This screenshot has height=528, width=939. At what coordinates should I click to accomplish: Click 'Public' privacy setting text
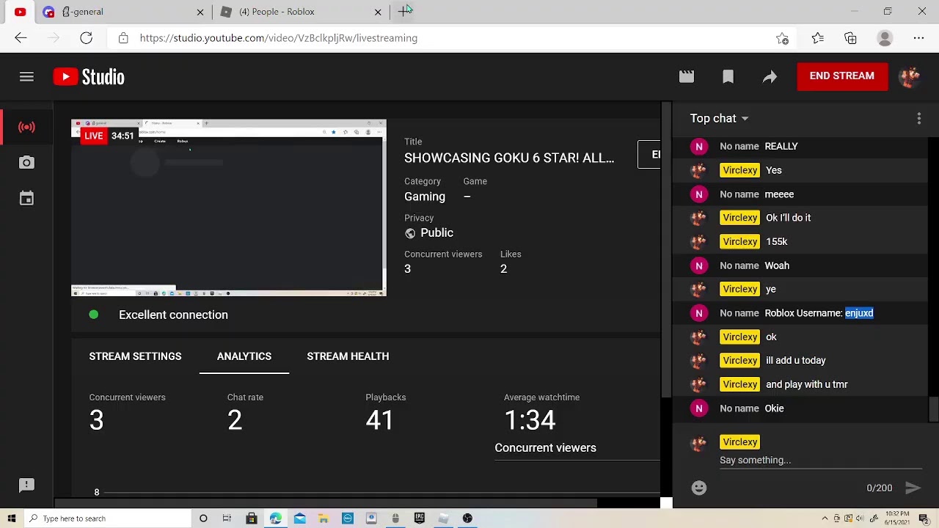(x=436, y=232)
